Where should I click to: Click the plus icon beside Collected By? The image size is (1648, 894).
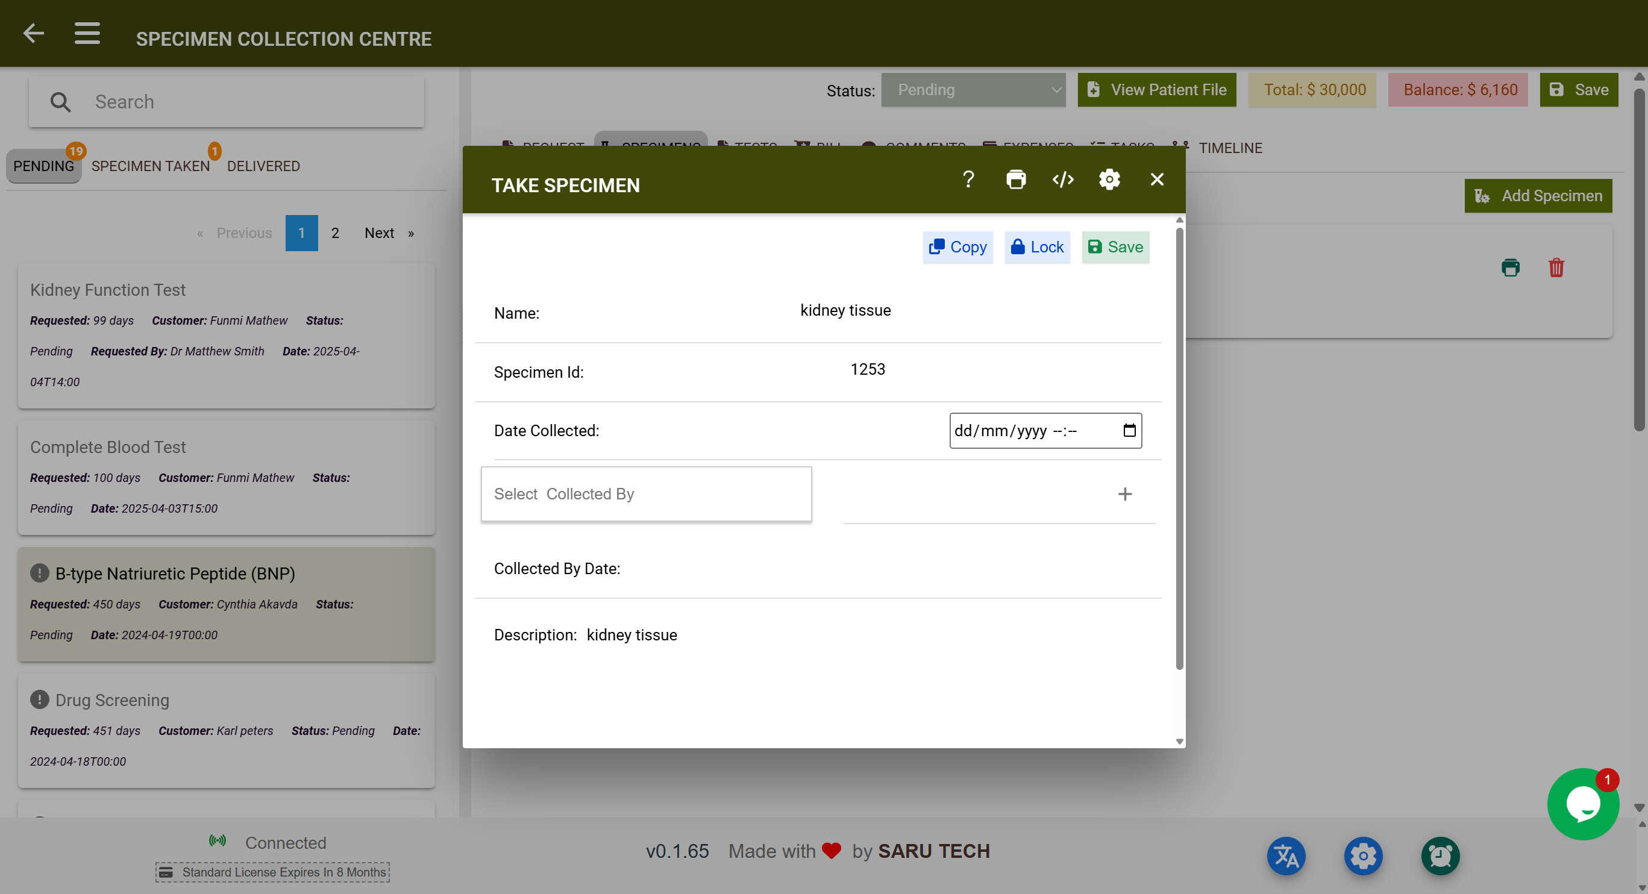pos(1125,493)
